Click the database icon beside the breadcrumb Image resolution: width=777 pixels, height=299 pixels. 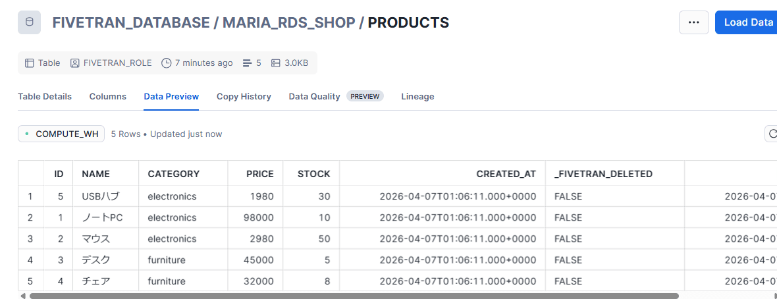click(29, 22)
